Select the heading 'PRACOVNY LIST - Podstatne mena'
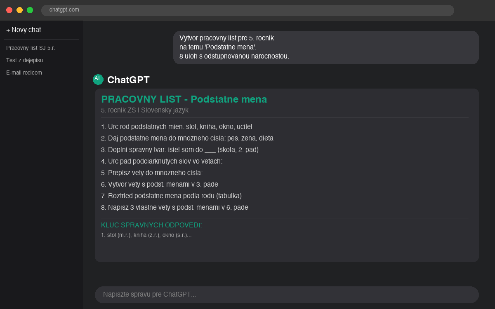 pos(184,99)
